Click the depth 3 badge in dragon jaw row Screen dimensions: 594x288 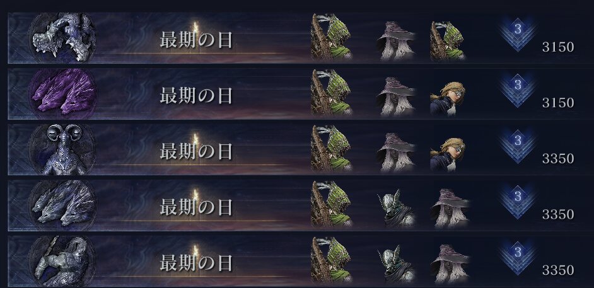point(518,34)
